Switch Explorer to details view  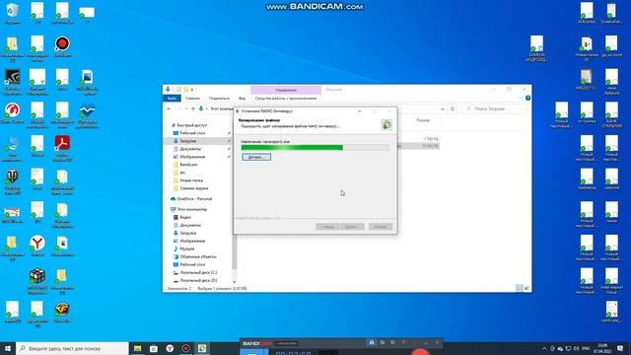520,288
